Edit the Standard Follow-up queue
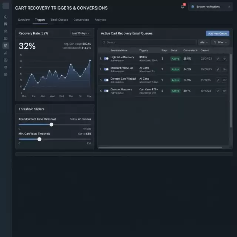Viewport: 237px width, 237px height. (x=218, y=69)
